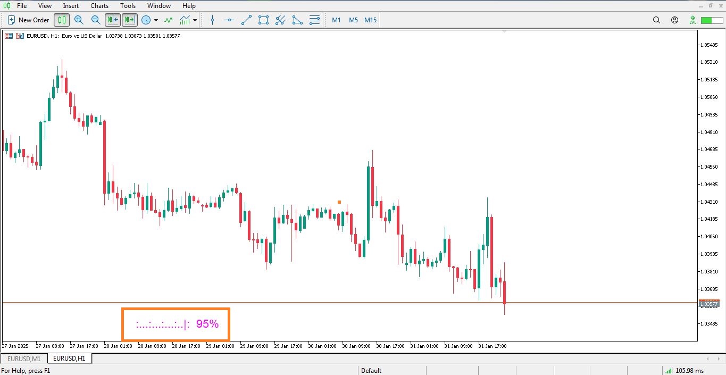Click the 29 Jan 09:00 time label
Viewport: 726px width, 375px height.
click(x=253, y=346)
